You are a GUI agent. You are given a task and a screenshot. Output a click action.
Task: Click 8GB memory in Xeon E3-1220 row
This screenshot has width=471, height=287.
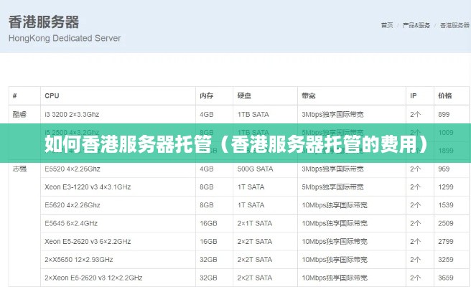[207, 187]
